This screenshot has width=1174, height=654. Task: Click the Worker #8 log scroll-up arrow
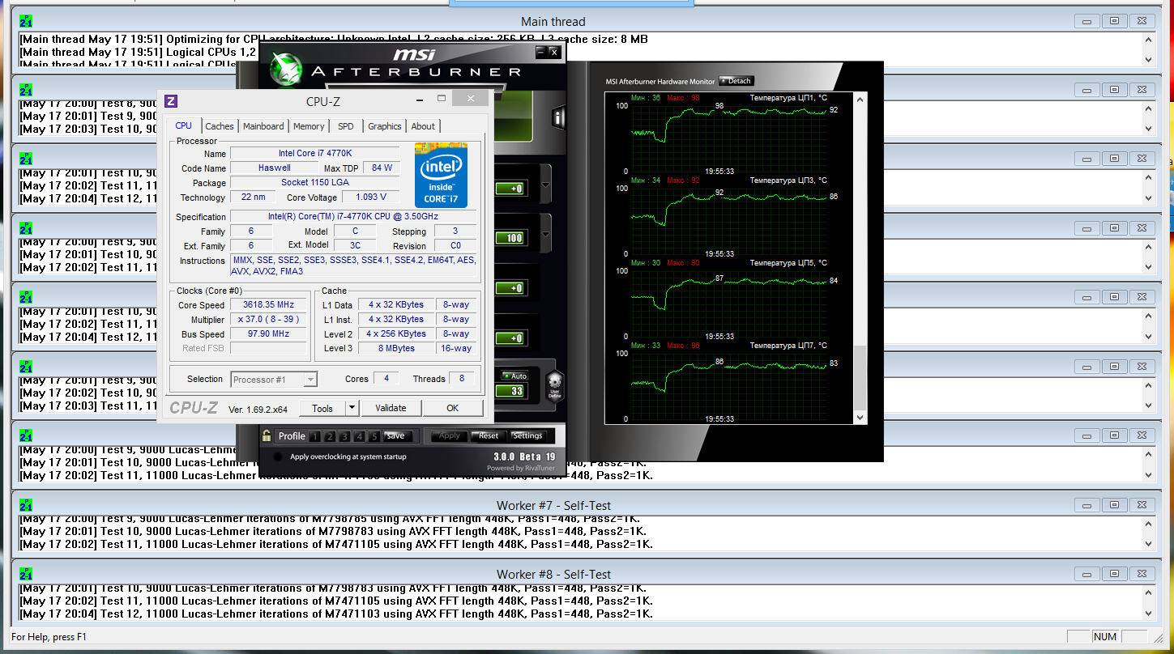click(x=1148, y=592)
